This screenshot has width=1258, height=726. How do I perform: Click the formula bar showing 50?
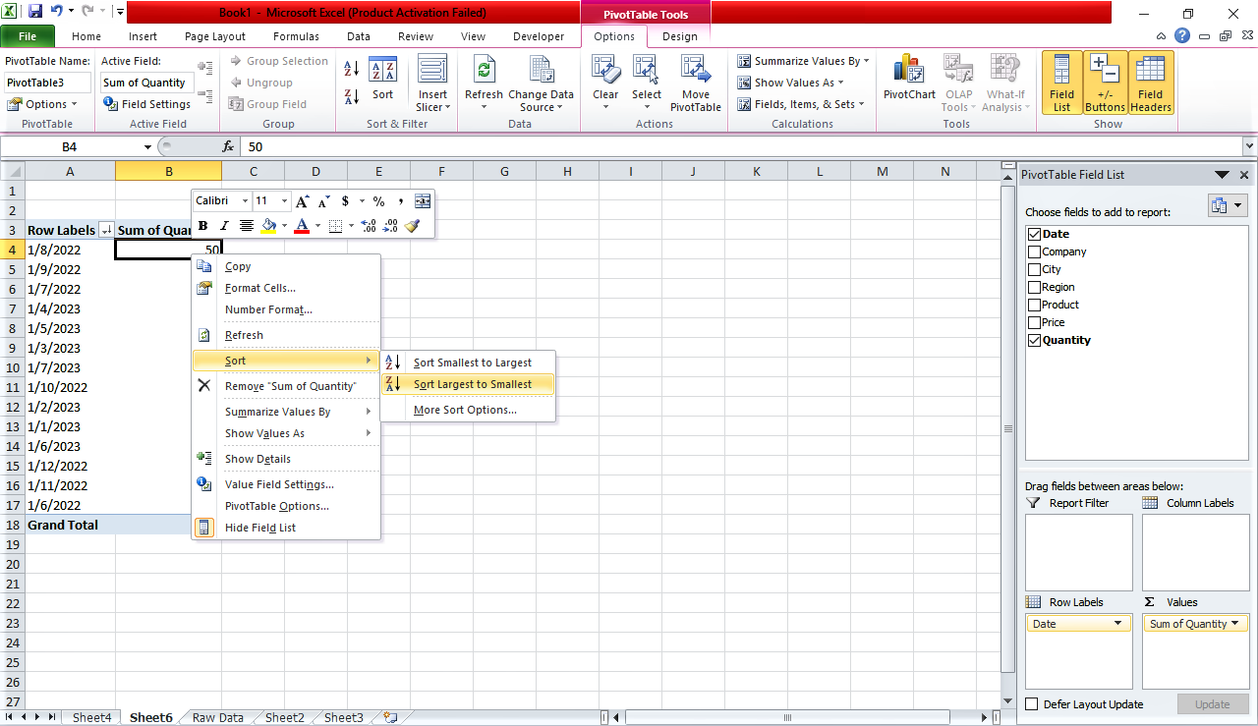pos(742,146)
